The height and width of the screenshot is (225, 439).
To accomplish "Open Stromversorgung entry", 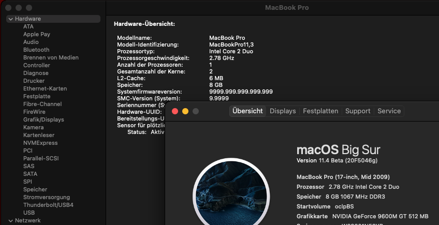I will point(47,197).
